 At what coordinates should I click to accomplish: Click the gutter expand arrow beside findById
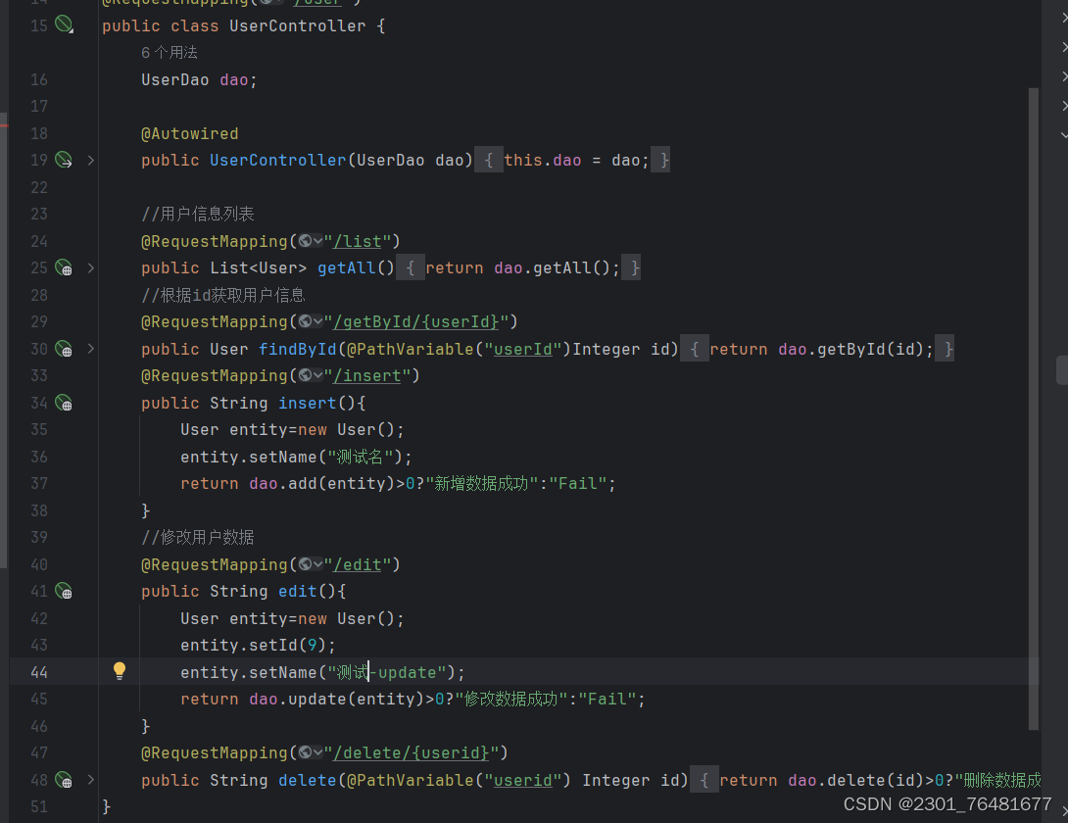tap(90, 348)
